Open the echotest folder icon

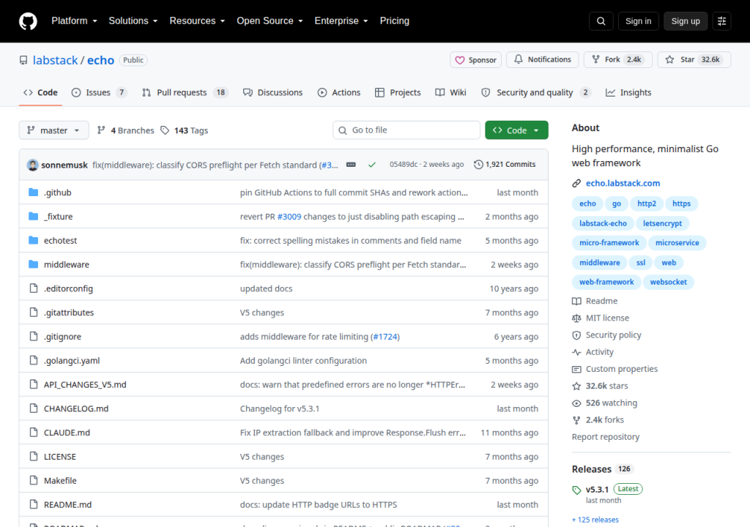click(33, 240)
